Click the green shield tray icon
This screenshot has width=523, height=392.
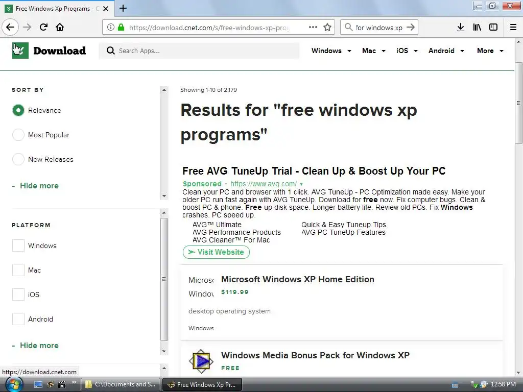tap(474, 385)
